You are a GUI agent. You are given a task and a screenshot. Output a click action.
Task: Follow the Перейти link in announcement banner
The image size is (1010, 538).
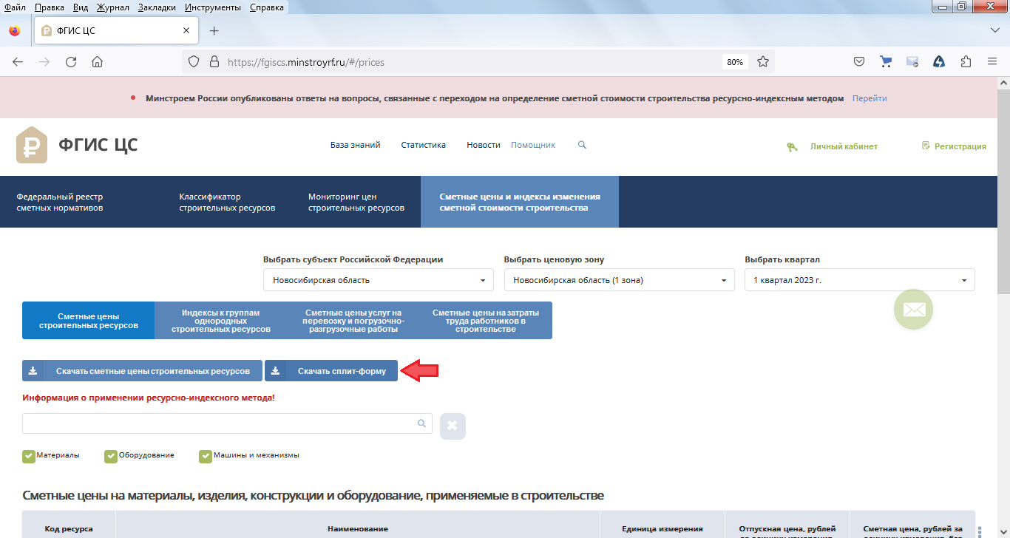pos(870,98)
